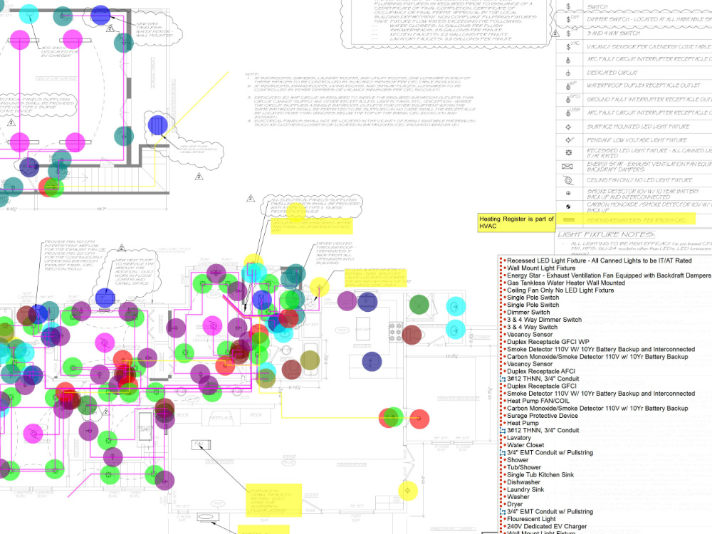Select 'Heat Pump FAN/COIL' in list
Image resolution: width=712 pixels, height=534 pixels.
538,401
